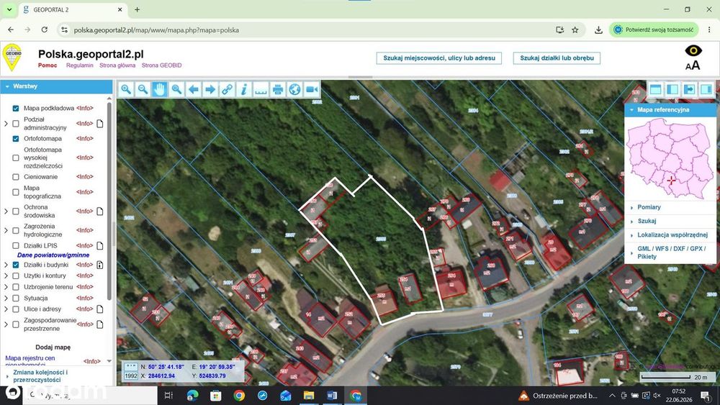Open GML / WFS / DXF / GPX / Pikiety section
This screenshot has width=720, height=405.
tap(671, 252)
